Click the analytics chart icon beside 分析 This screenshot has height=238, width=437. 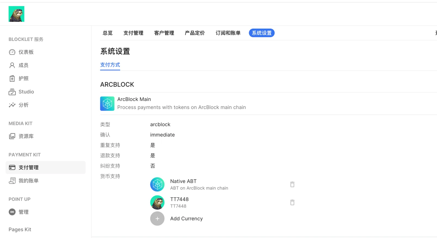12,105
